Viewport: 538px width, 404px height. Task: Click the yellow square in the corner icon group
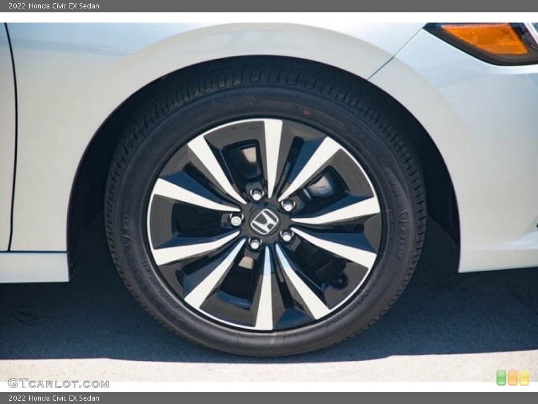525,378
